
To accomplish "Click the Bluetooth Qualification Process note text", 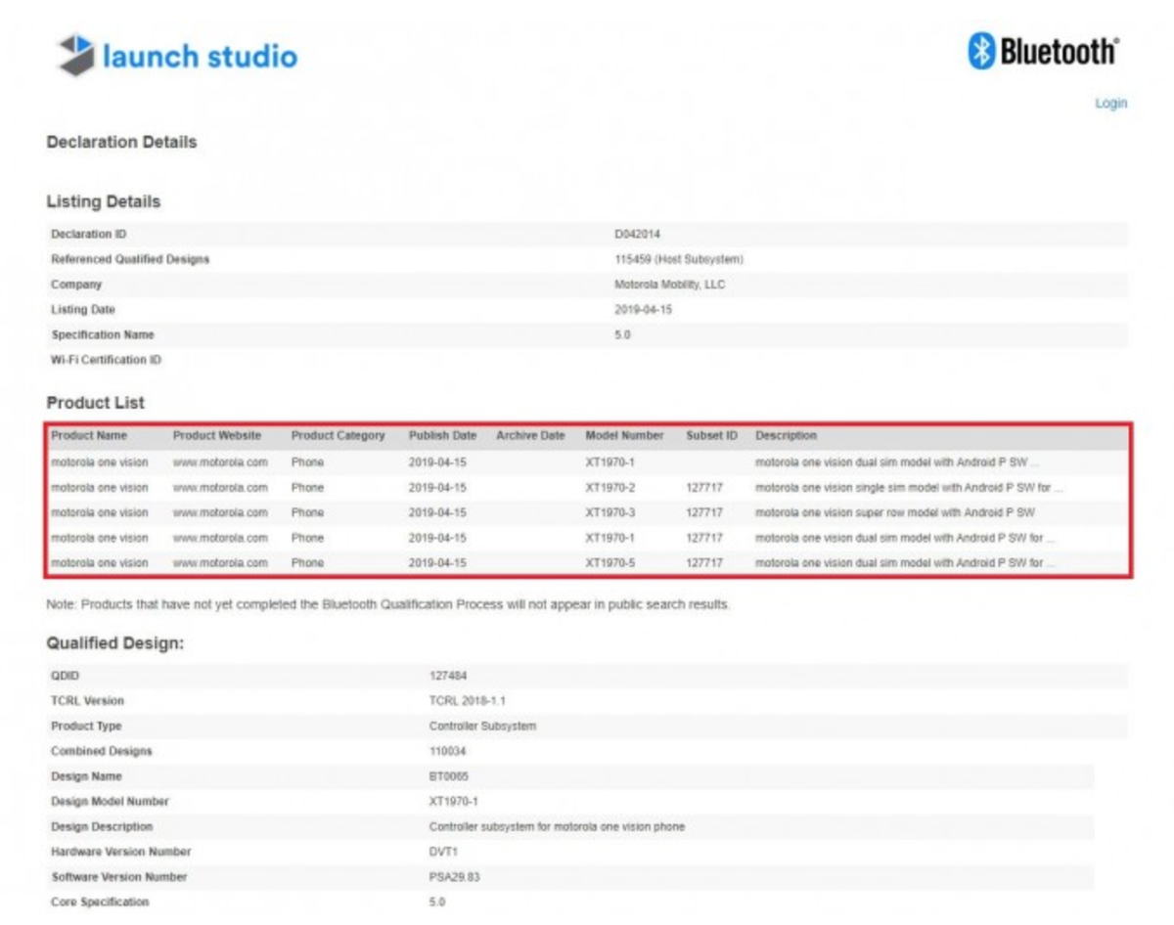I will click(x=388, y=605).
